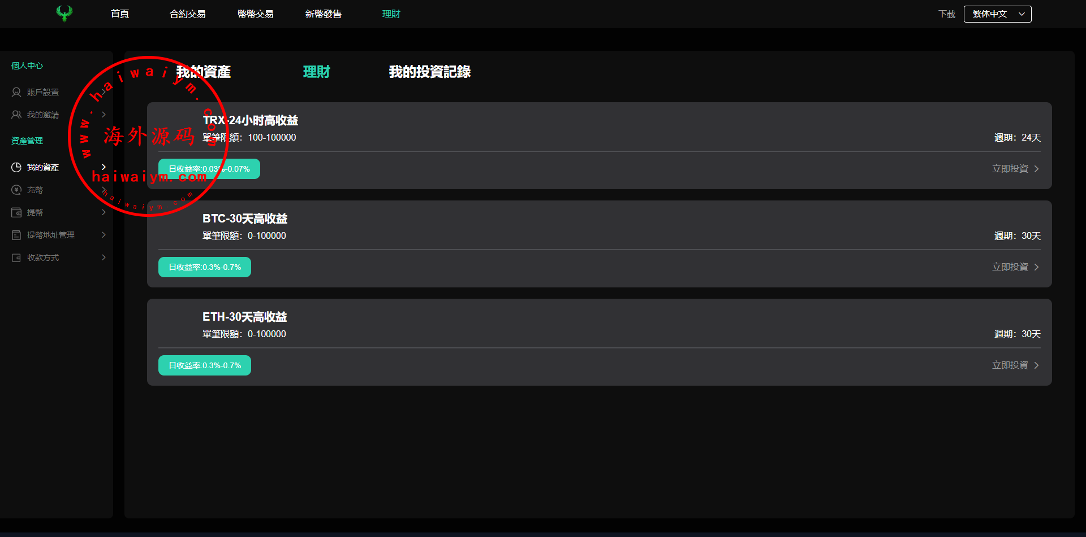
Task: Expand the 收款方式 chevron arrow
Action: (104, 257)
